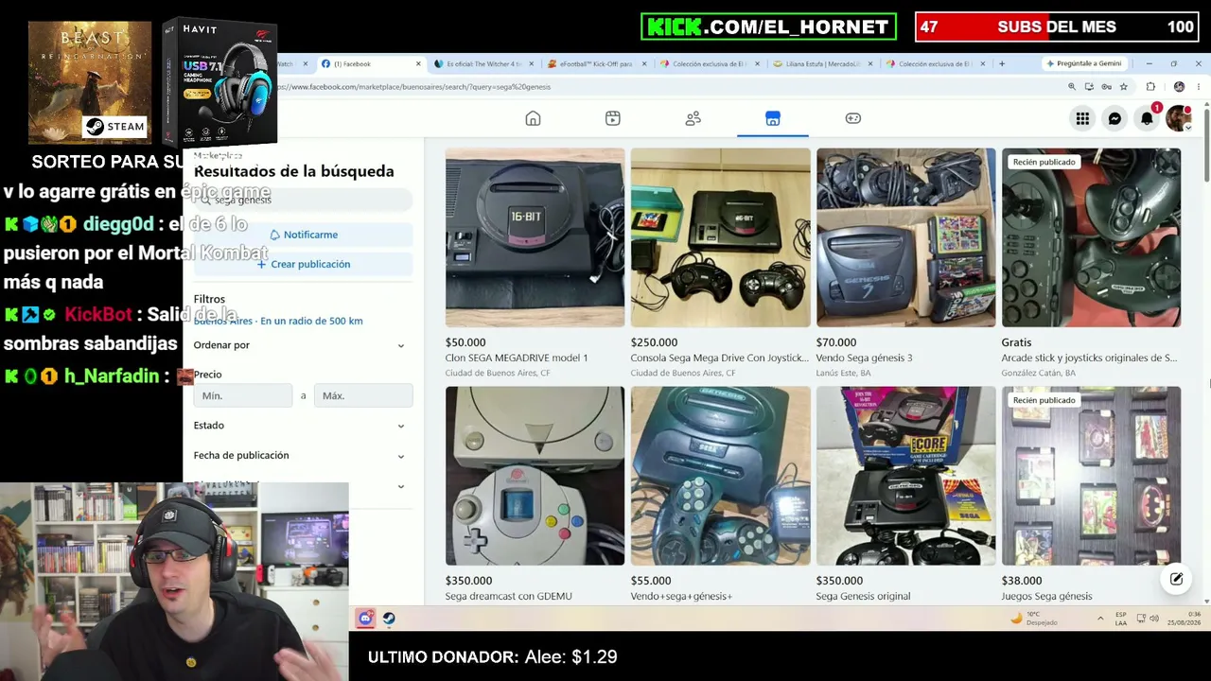Open the Chrome extensions puzzle icon

[1150, 87]
